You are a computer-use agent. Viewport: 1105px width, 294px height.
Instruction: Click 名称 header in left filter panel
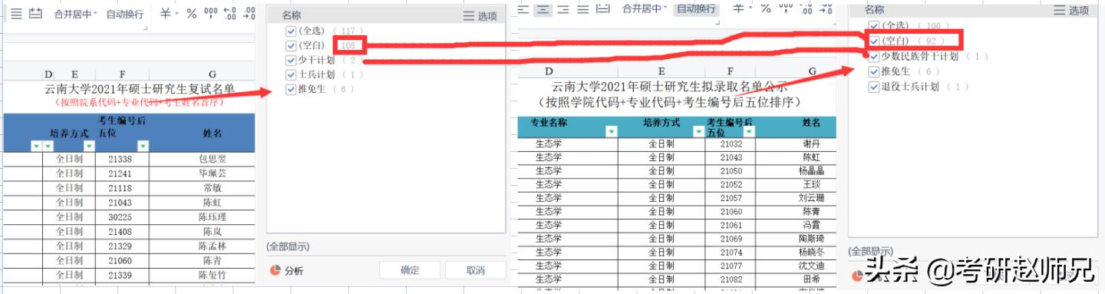coord(292,15)
